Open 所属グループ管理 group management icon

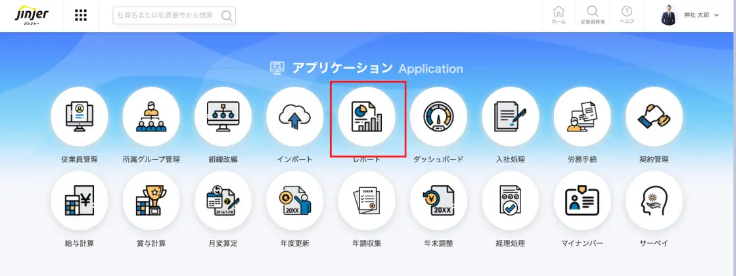[x=151, y=116]
